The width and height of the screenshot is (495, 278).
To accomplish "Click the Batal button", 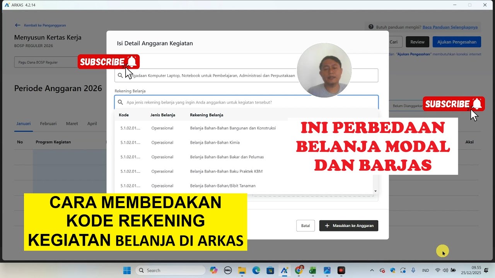I will pyautogui.click(x=306, y=226).
